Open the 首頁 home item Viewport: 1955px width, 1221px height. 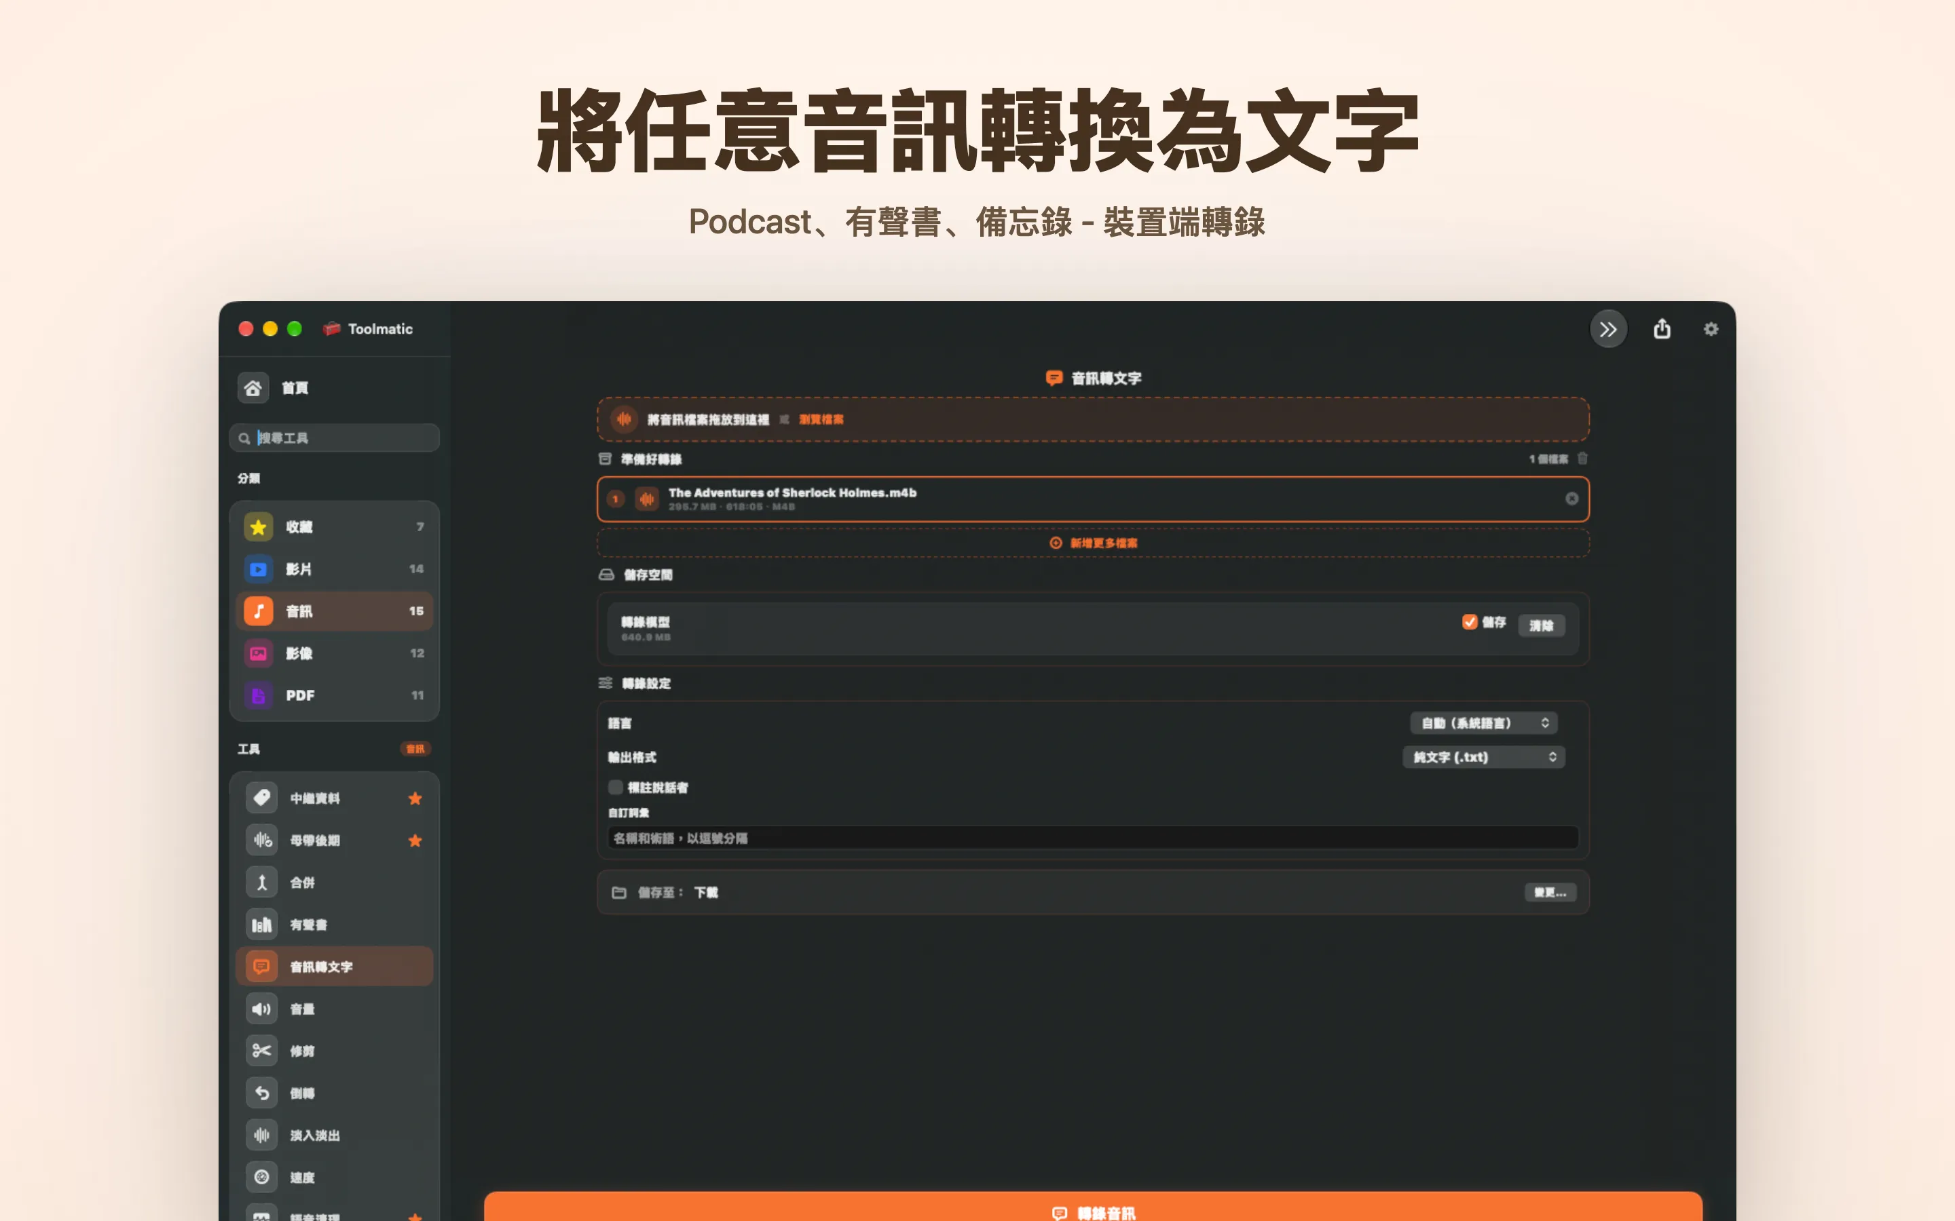coord(275,389)
